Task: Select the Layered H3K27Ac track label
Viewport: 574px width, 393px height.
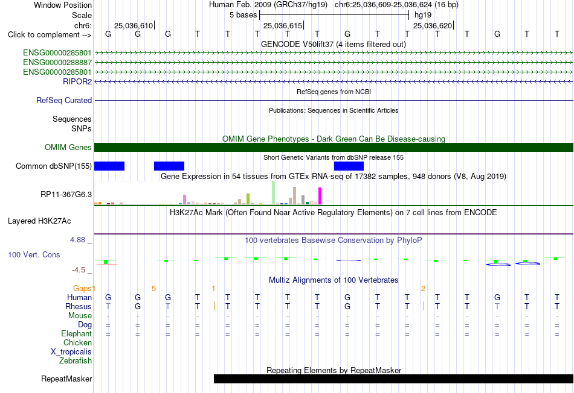Action: pyautogui.click(x=39, y=221)
